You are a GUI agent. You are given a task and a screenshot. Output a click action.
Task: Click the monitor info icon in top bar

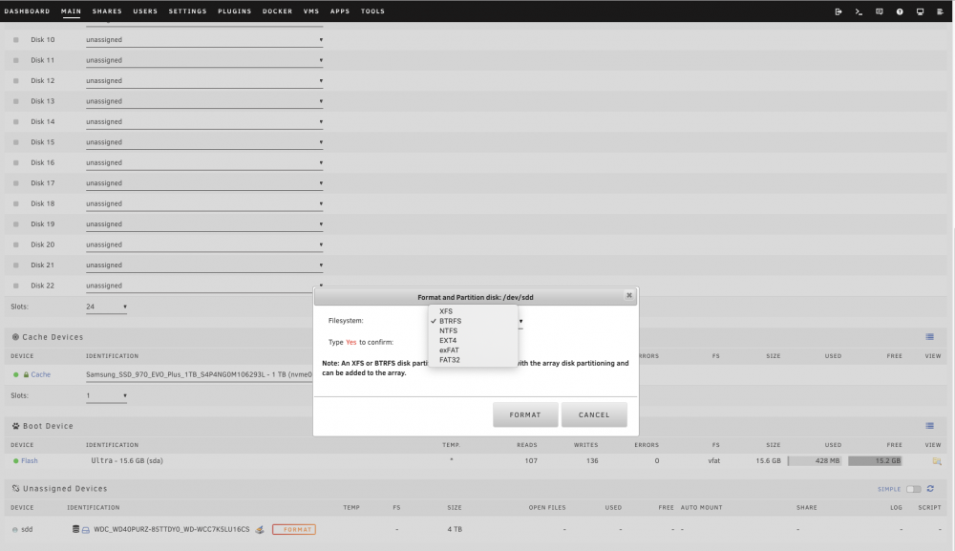tap(920, 11)
